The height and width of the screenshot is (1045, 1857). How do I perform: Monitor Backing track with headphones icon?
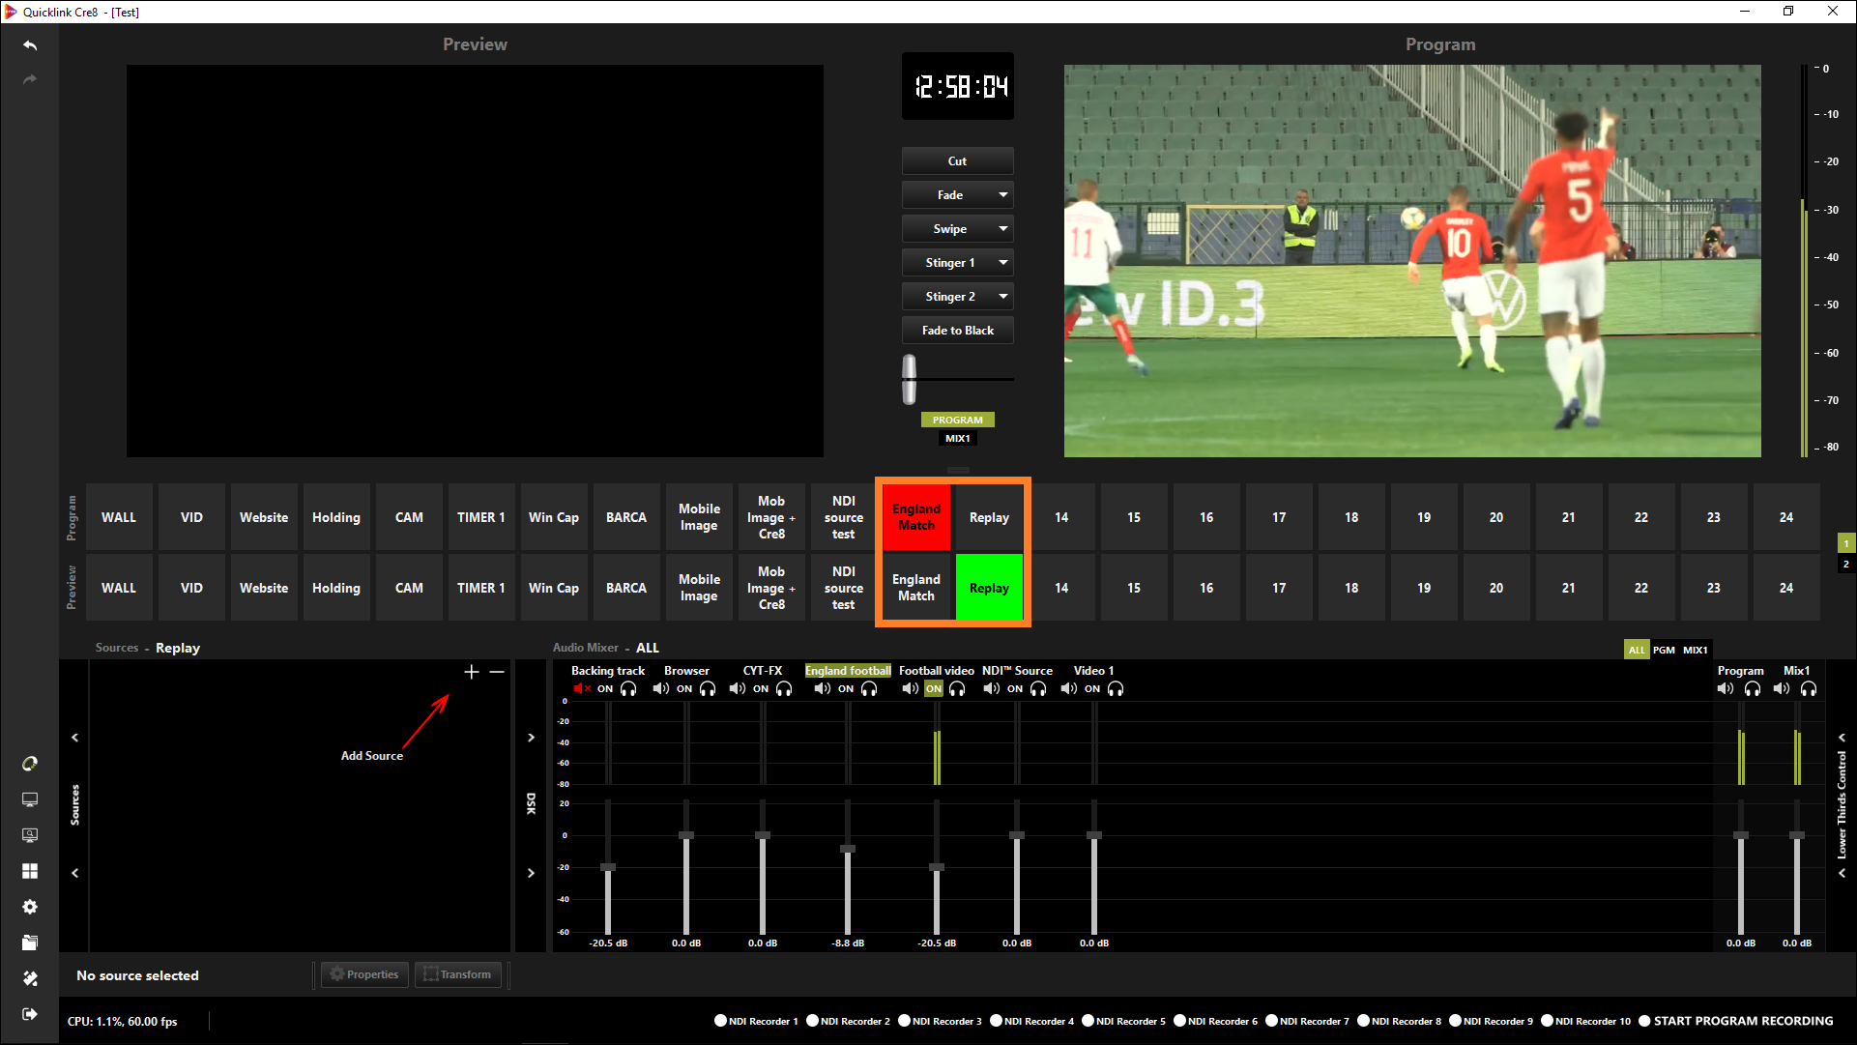pyautogui.click(x=628, y=689)
